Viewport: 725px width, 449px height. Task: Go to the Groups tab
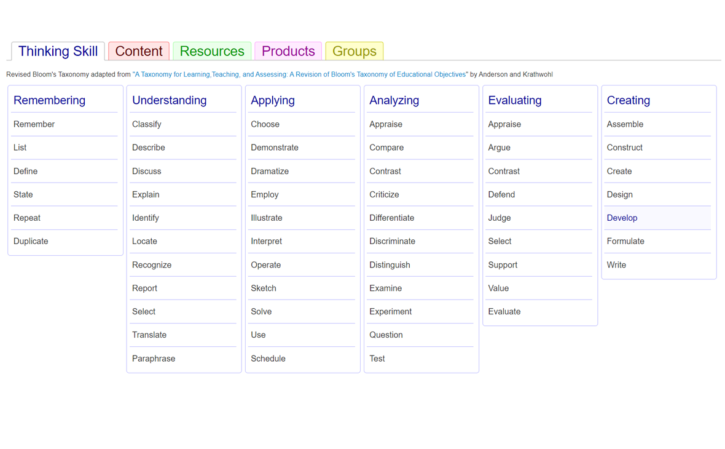(354, 51)
